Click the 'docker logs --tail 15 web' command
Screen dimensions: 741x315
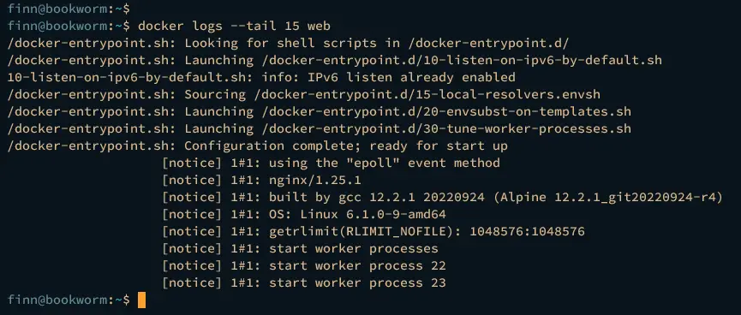pos(234,26)
